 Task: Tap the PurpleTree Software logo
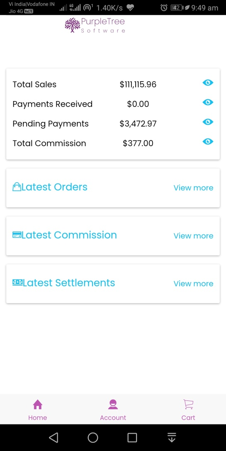pos(95,25)
